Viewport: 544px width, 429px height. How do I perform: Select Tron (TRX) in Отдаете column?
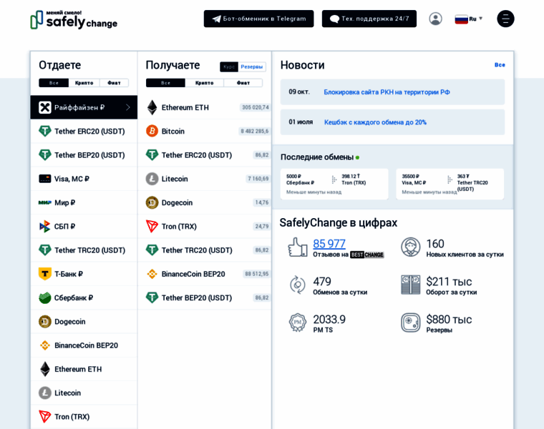pos(84,417)
